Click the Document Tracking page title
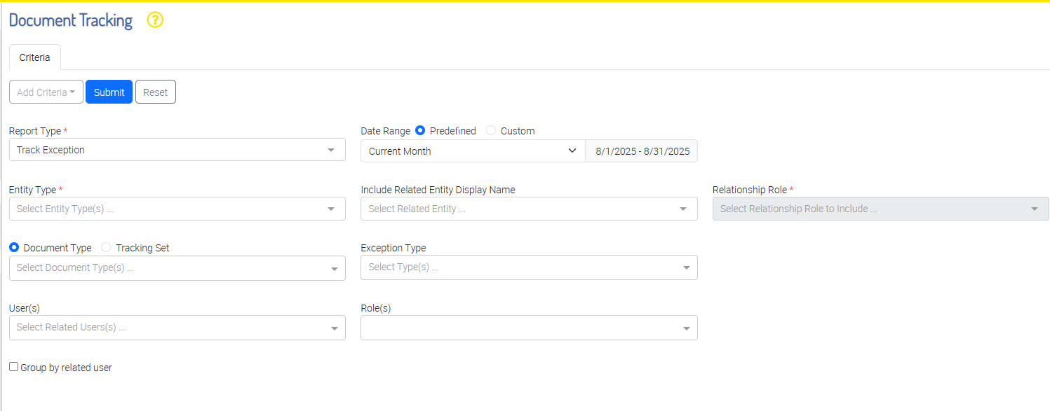 [x=71, y=20]
